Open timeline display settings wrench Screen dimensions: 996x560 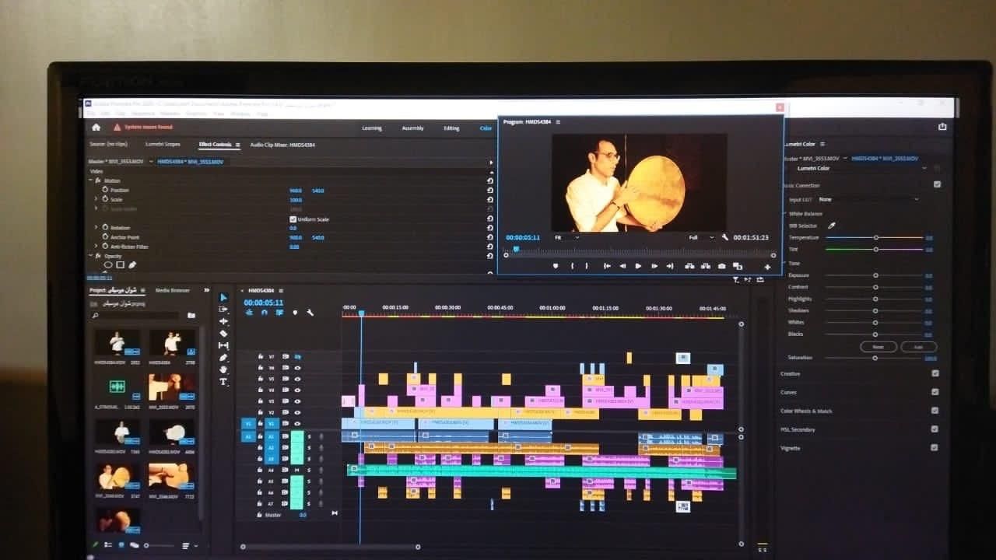[x=310, y=313]
